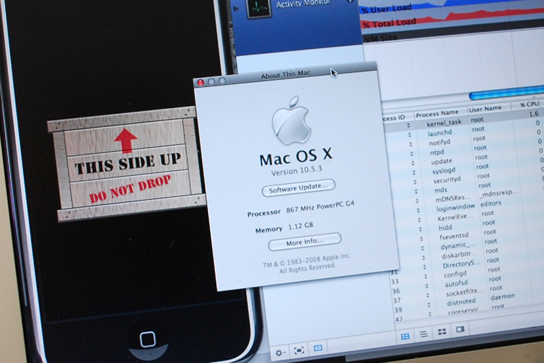Click the blue progress bar

pos(506,93)
